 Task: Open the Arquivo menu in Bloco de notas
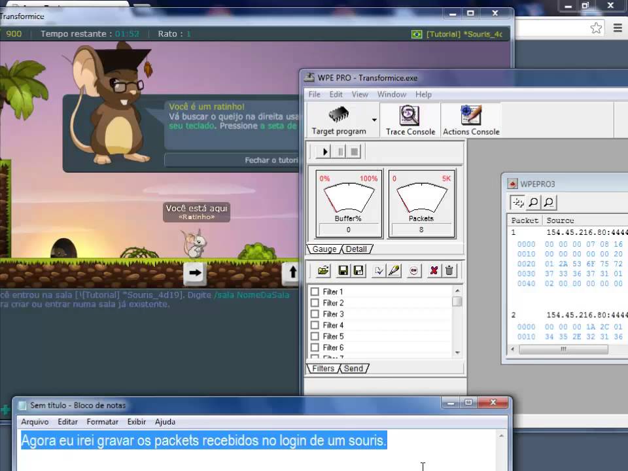[x=35, y=422]
